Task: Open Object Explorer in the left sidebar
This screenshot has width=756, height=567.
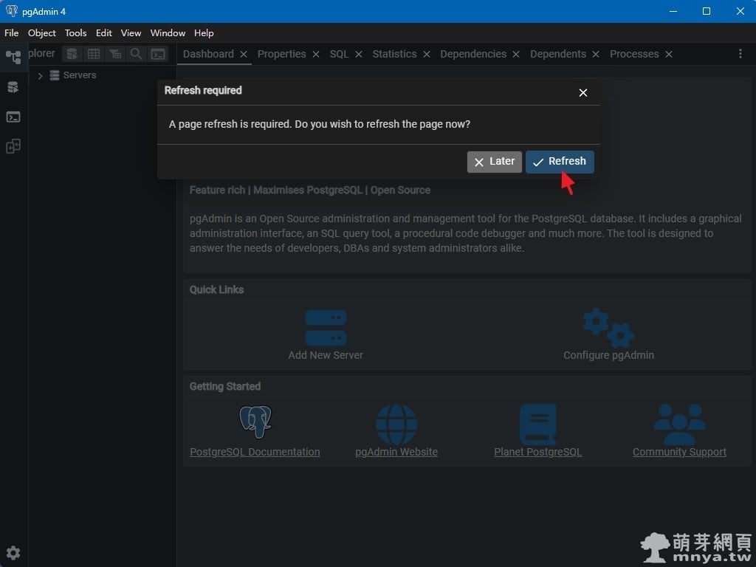Action: 13,57
